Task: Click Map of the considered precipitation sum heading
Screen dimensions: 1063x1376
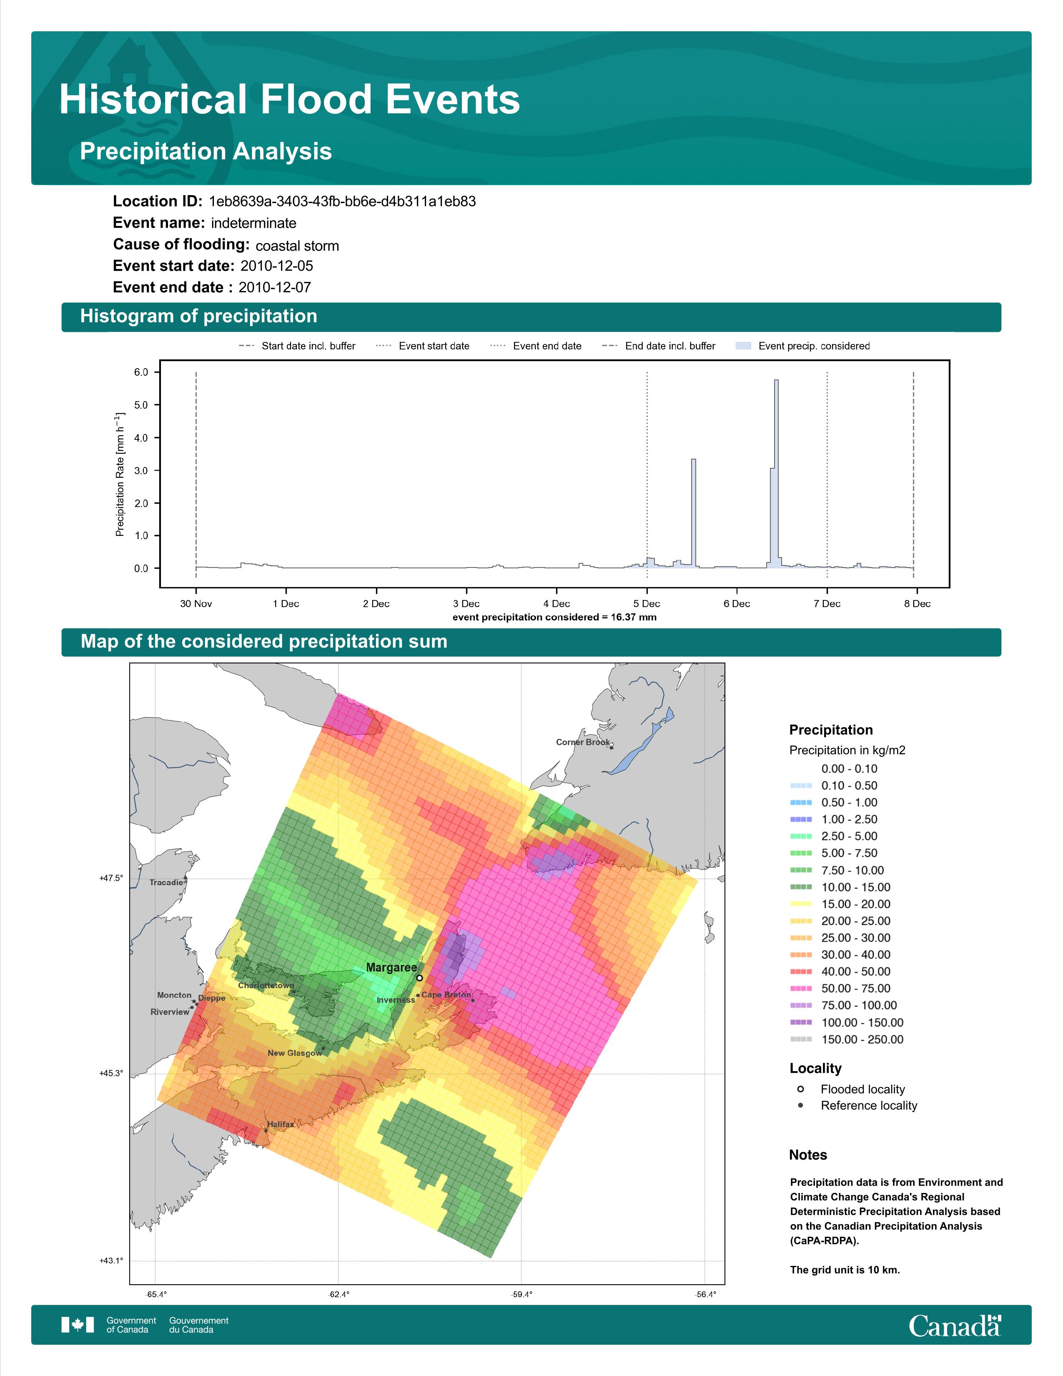Action: (264, 641)
